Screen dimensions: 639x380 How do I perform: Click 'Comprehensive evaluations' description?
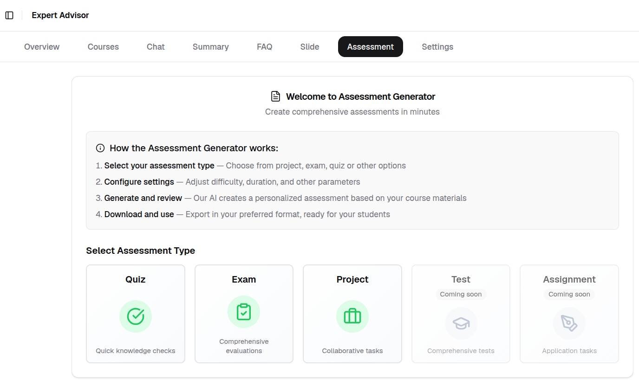[x=244, y=346]
